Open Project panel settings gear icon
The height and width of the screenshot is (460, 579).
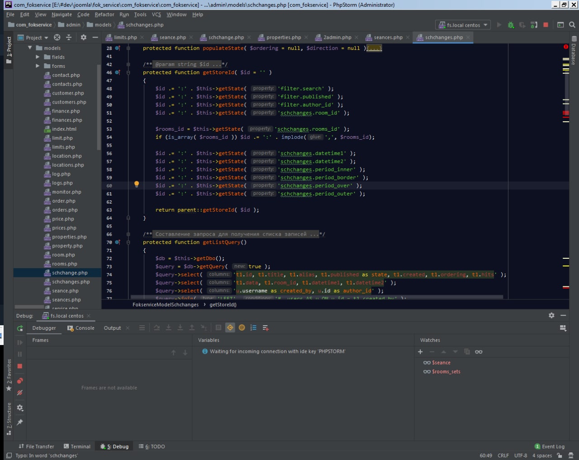83,38
